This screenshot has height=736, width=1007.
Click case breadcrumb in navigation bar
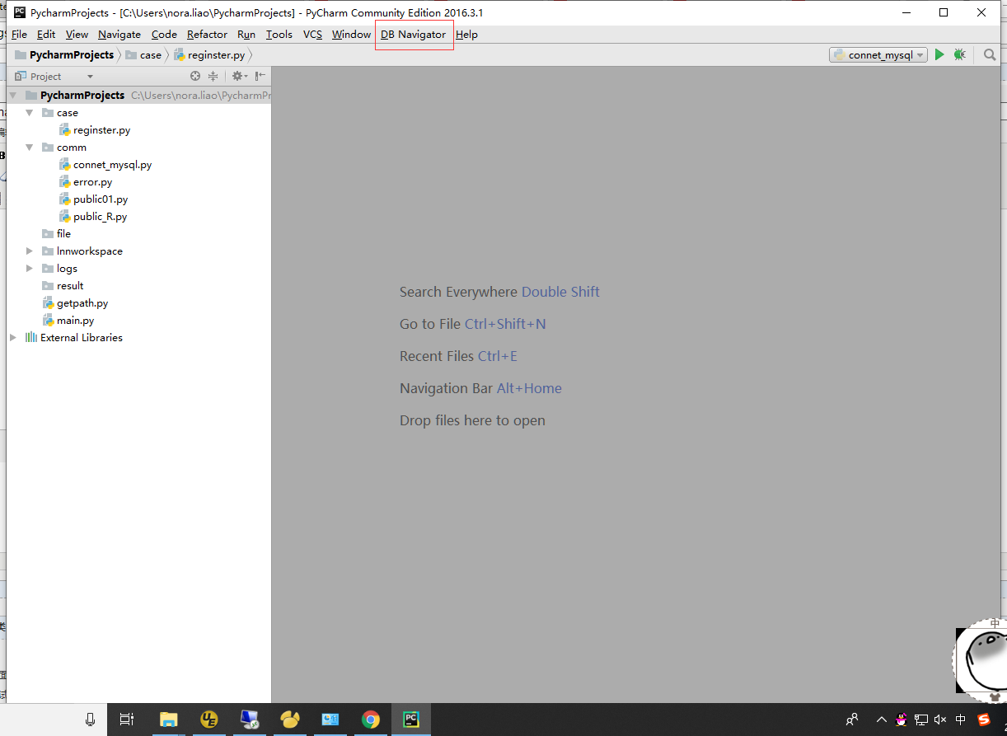point(144,55)
